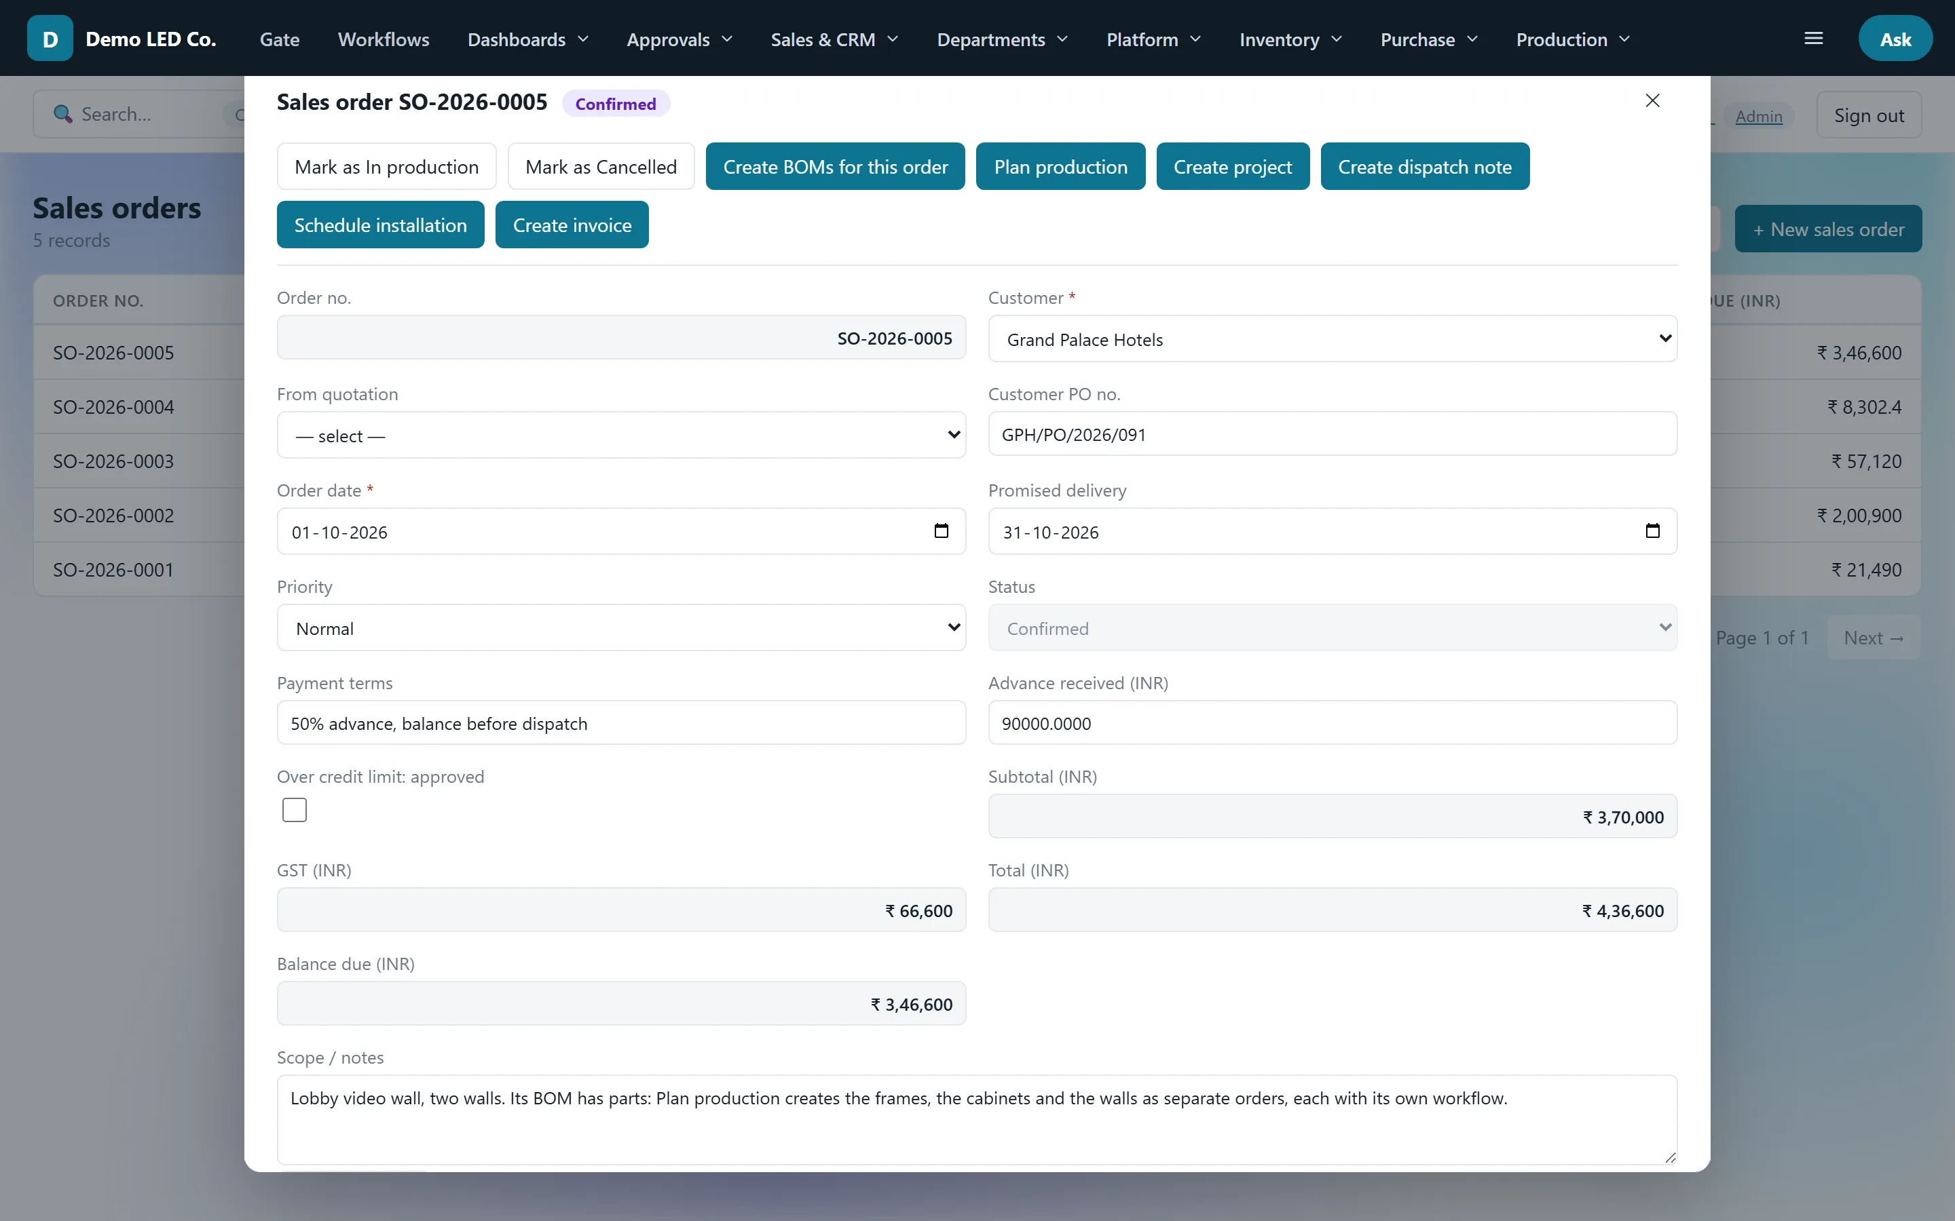Open the From quotation select dropdown
This screenshot has height=1221, width=1955.
[x=621, y=435]
